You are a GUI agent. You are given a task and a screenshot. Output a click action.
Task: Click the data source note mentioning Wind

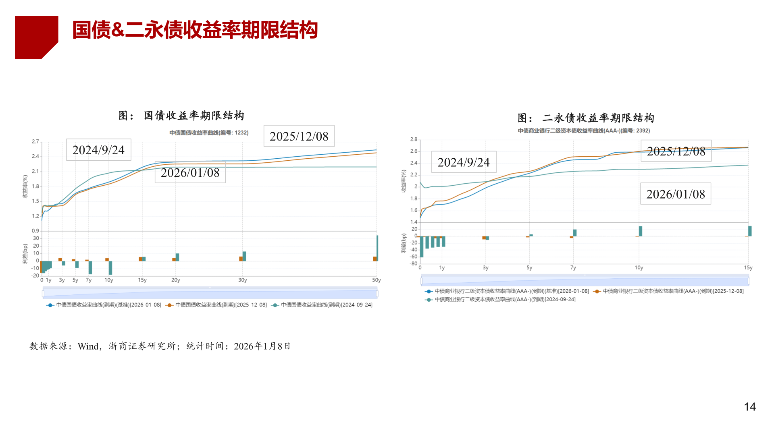[160, 346]
